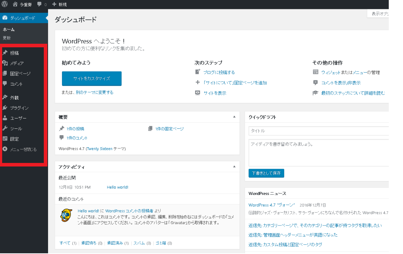Click the 外観 brush icon in sidebar
Image resolution: width=403 pixels, height=254 pixels.
click(5, 97)
